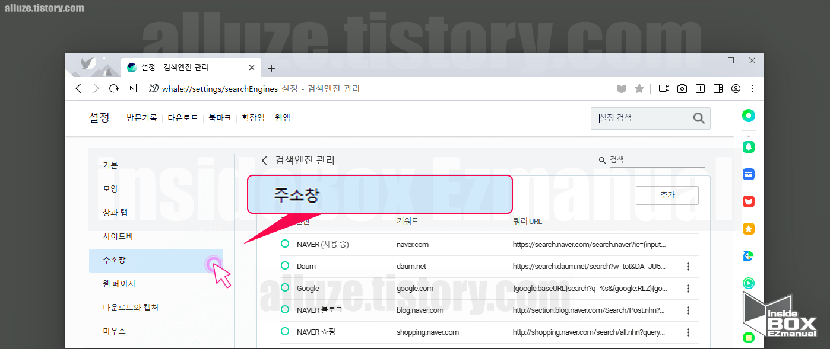Screen dimensions: 830x349
Task: Click the 설정 page title
Action: click(x=99, y=117)
